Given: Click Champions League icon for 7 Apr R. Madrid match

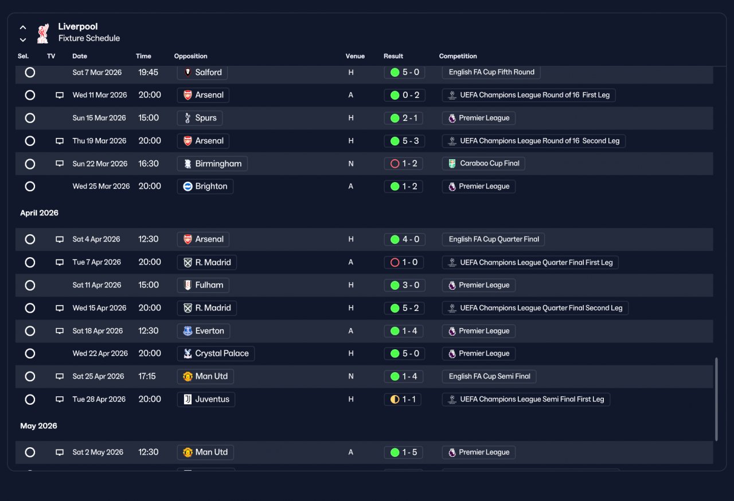Looking at the screenshot, I should [452, 262].
